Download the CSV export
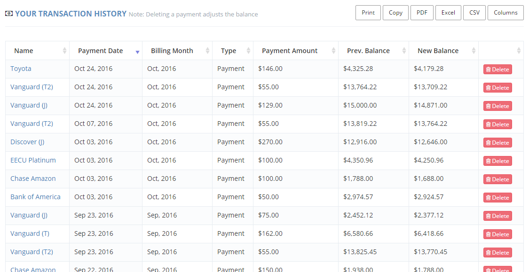The height and width of the screenshot is (272, 529). coord(474,13)
